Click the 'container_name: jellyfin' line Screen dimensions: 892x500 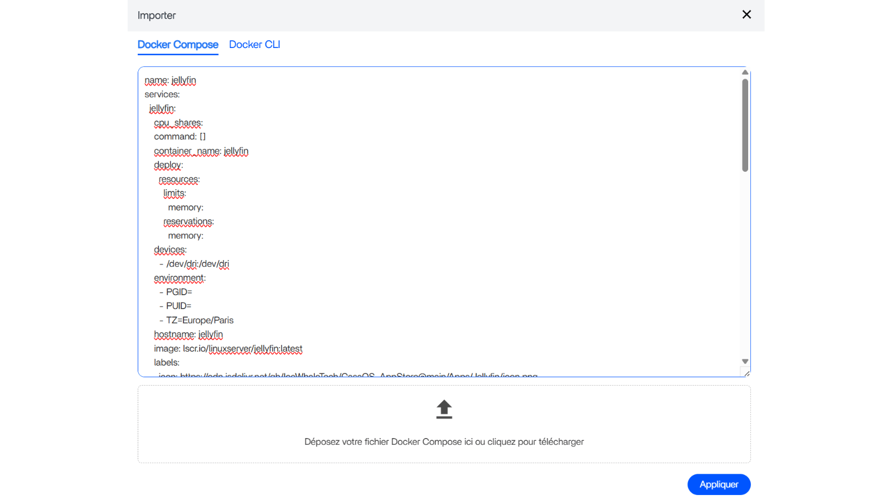point(201,151)
